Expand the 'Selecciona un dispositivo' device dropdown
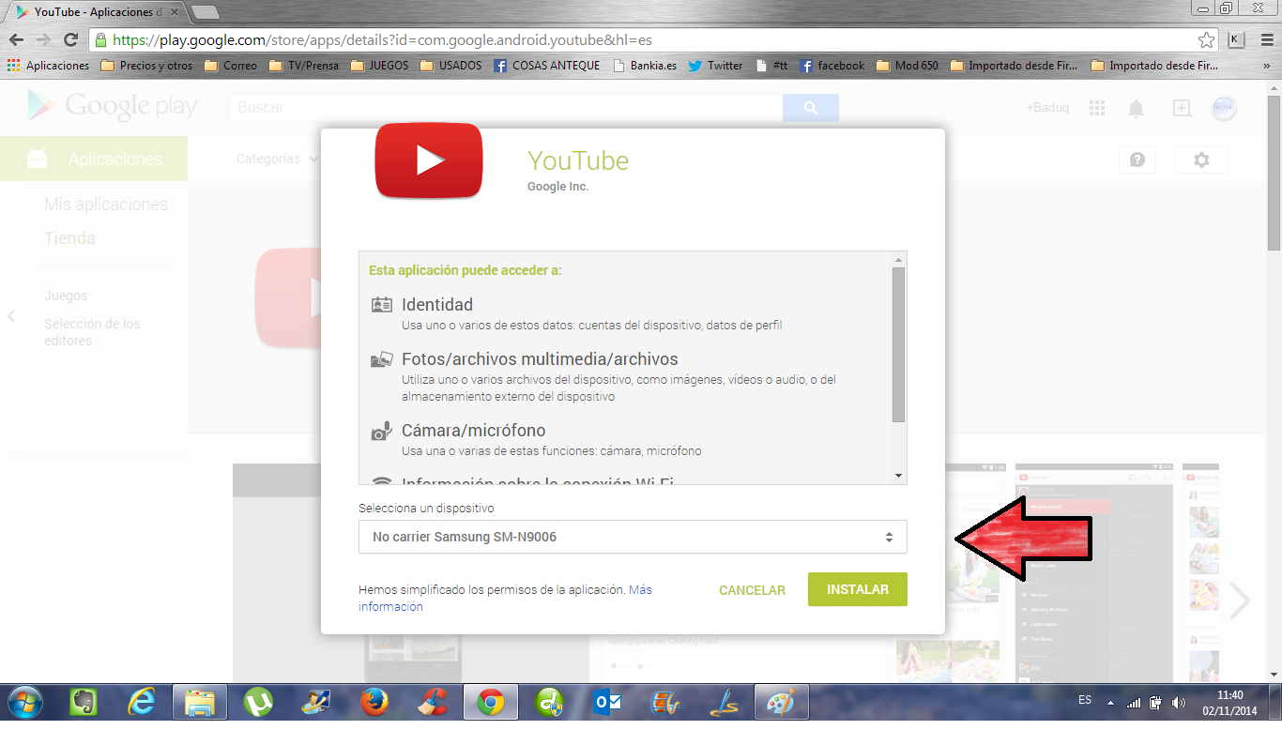 pos(632,537)
